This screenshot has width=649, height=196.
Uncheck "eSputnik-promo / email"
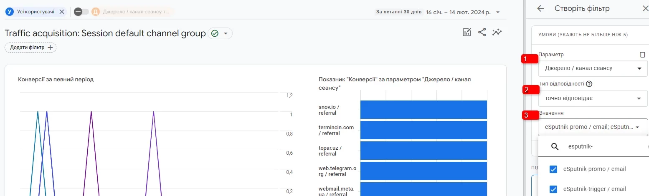coord(553,169)
